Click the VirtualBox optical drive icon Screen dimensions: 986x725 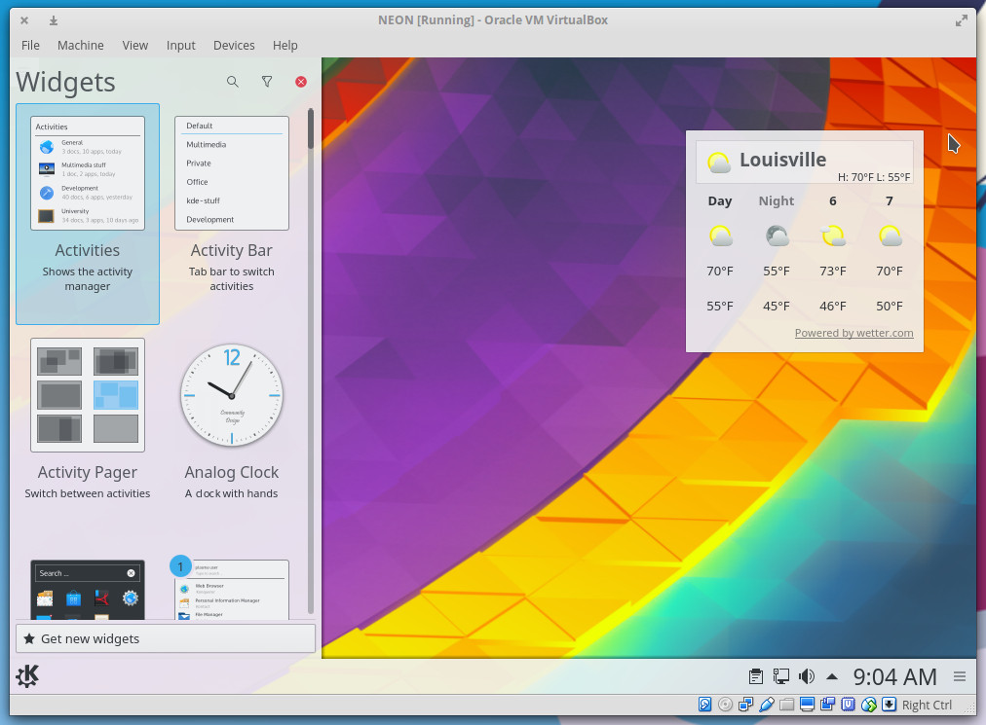click(x=725, y=705)
